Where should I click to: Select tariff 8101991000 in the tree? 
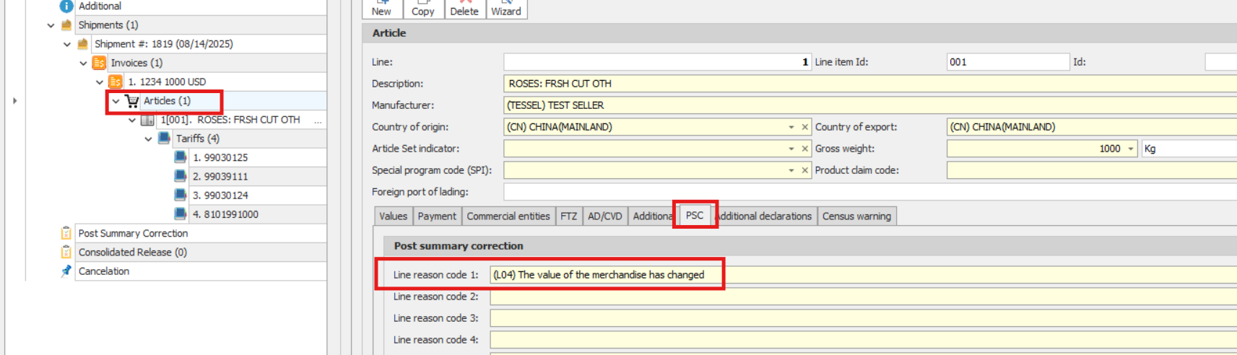pyautogui.click(x=225, y=214)
